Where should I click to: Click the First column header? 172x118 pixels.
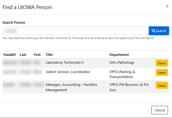pos(37,55)
